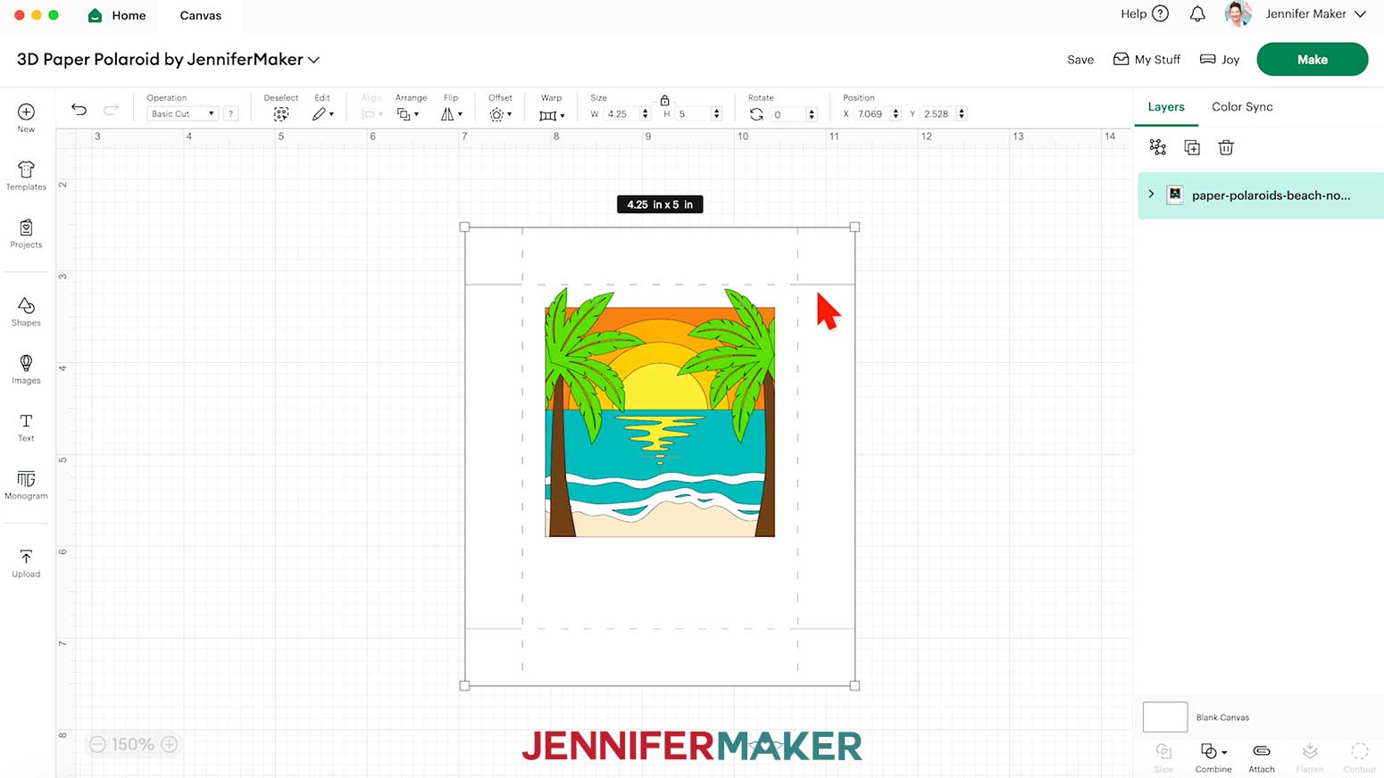Viewport: 1384px width, 778px height.
Task: Expand the paper-polaroids-beach layer group
Action: coord(1151,194)
